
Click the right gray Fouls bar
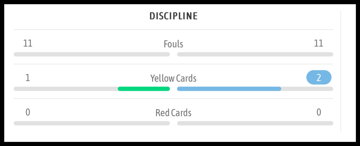pos(255,54)
